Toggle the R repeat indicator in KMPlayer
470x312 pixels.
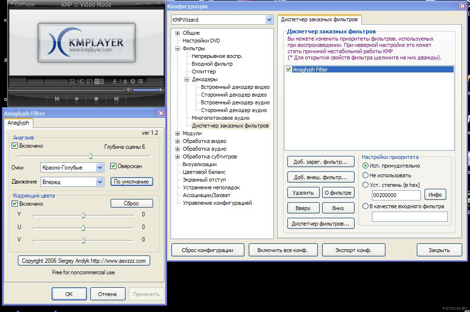pyautogui.click(x=97, y=81)
